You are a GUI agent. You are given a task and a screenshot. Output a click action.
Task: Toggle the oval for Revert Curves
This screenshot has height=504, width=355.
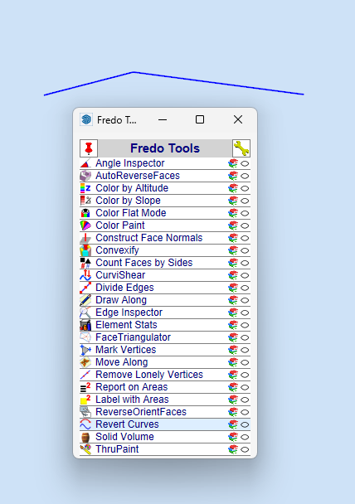(x=245, y=424)
